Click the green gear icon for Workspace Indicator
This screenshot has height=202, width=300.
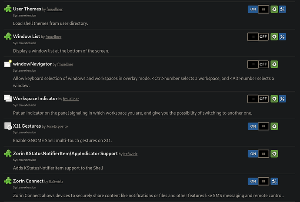pos(274,99)
